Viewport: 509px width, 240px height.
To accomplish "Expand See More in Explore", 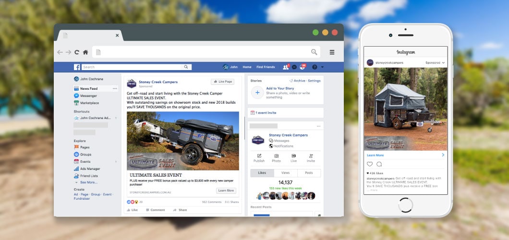I will (x=86, y=182).
